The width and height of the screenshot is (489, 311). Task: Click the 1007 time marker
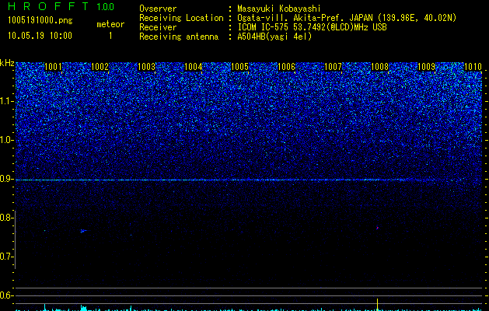(333, 67)
